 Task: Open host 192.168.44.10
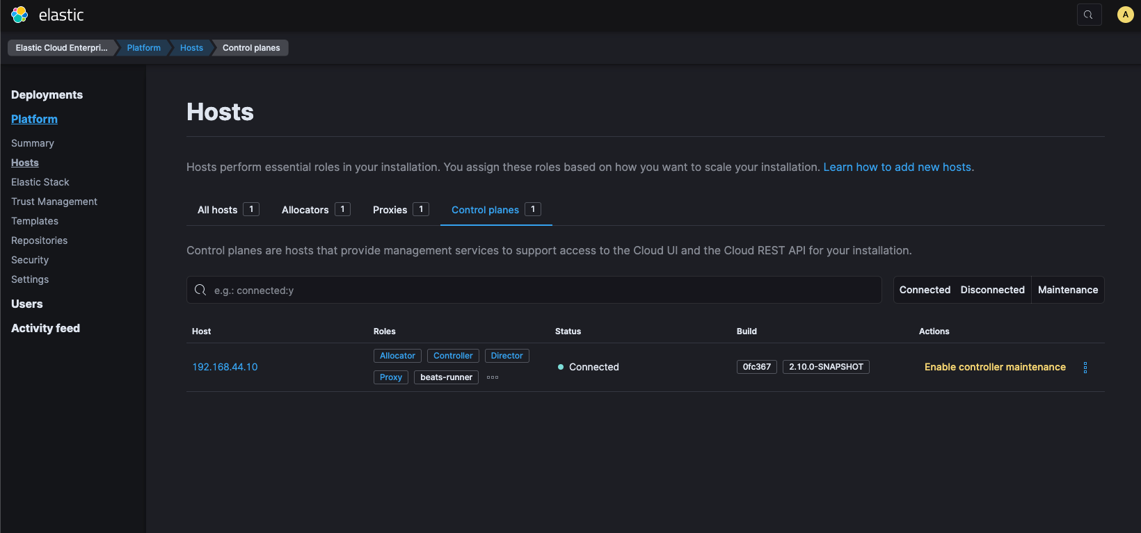(x=225, y=367)
